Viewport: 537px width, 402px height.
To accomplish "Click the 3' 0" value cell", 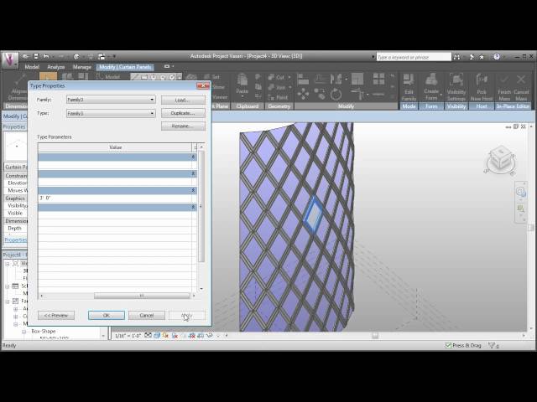I will click(117, 198).
